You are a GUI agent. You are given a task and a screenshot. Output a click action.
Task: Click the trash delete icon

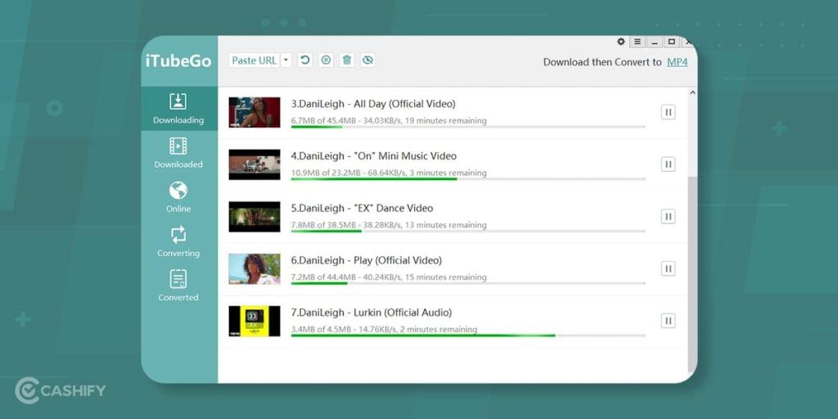coord(347,61)
